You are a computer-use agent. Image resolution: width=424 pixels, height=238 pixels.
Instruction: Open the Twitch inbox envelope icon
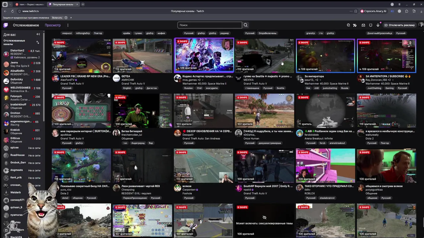(x=363, y=25)
